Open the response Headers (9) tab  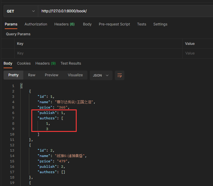tap(46, 63)
